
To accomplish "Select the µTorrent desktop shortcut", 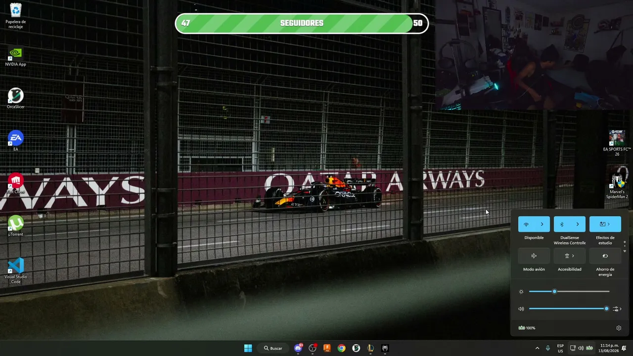I will (16, 226).
